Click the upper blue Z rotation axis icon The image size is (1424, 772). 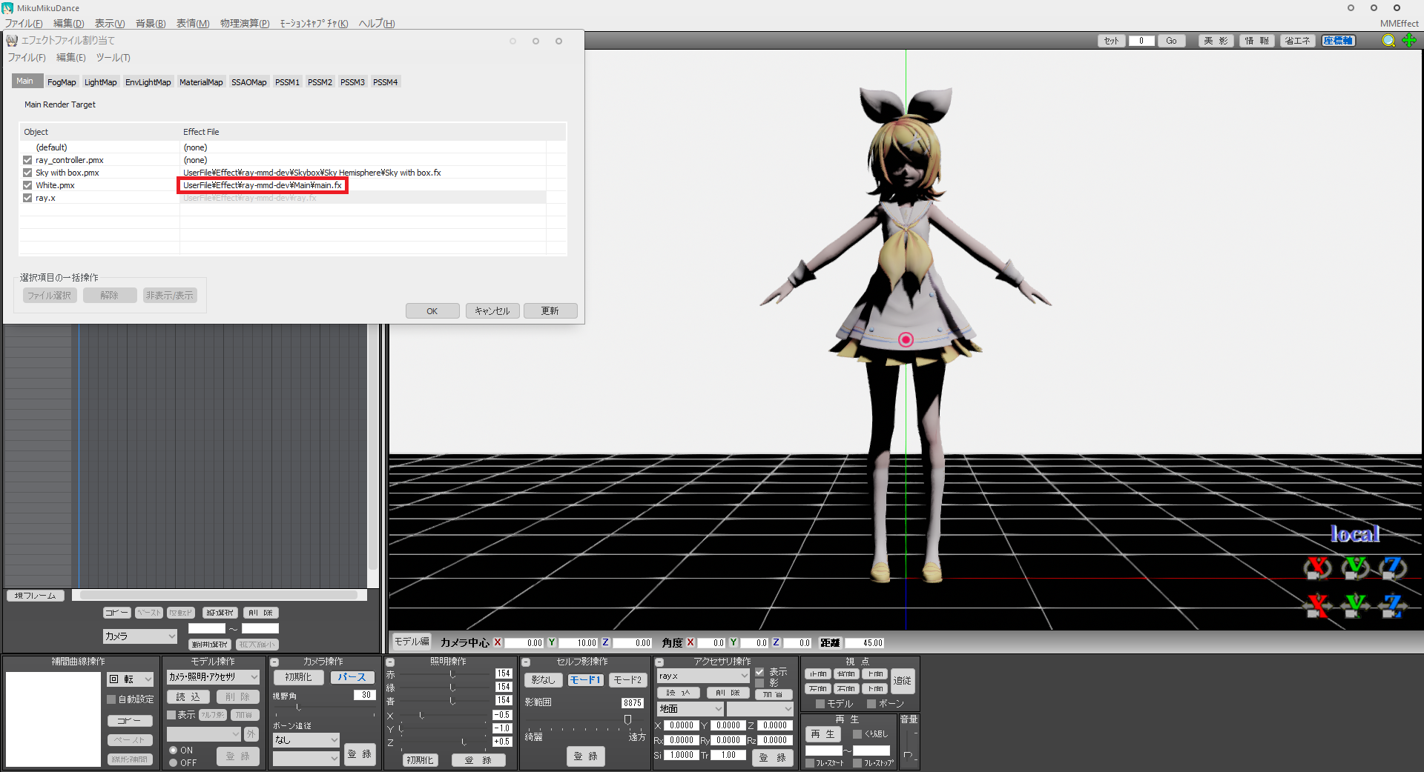tap(1393, 568)
